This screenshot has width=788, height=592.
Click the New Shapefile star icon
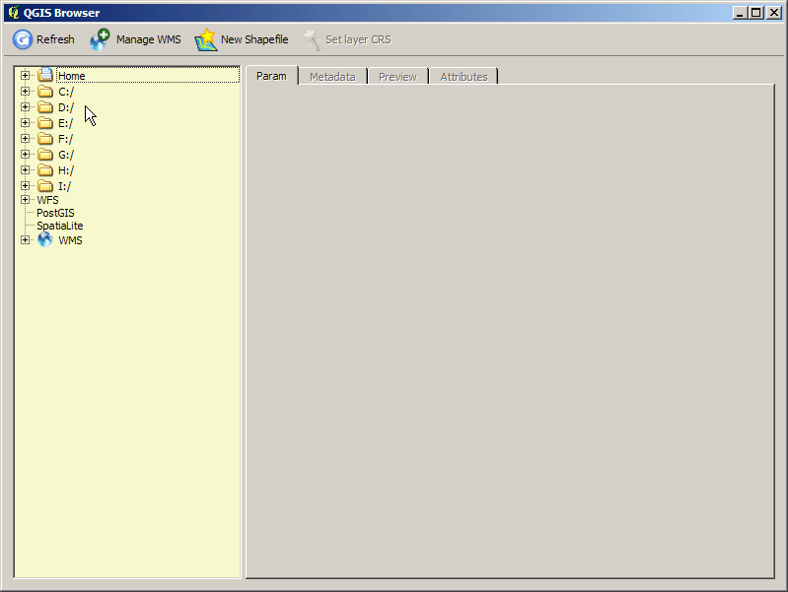(205, 39)
